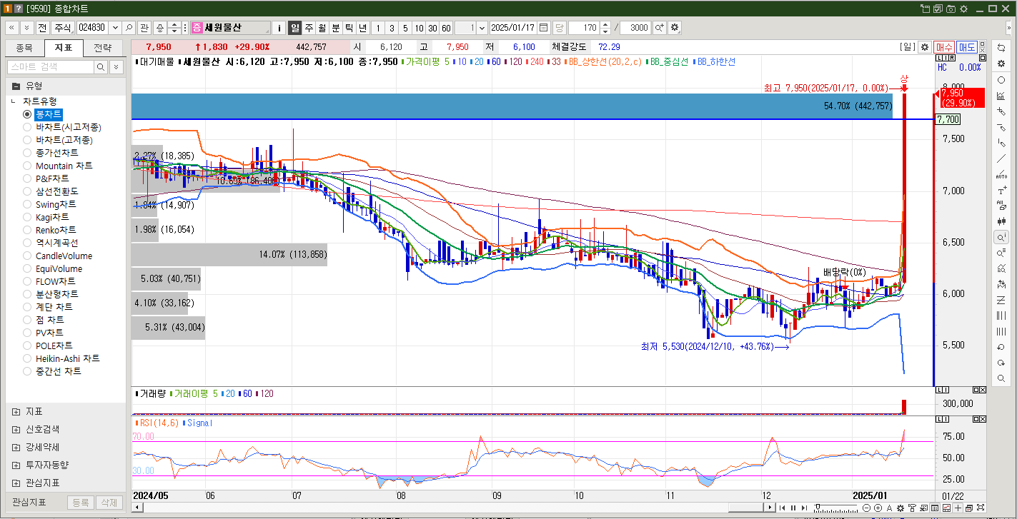This screenshot has width=1017, height=519.
Task: Click the smart search input field
Action: pyautogui.click(x=51, y=67)
